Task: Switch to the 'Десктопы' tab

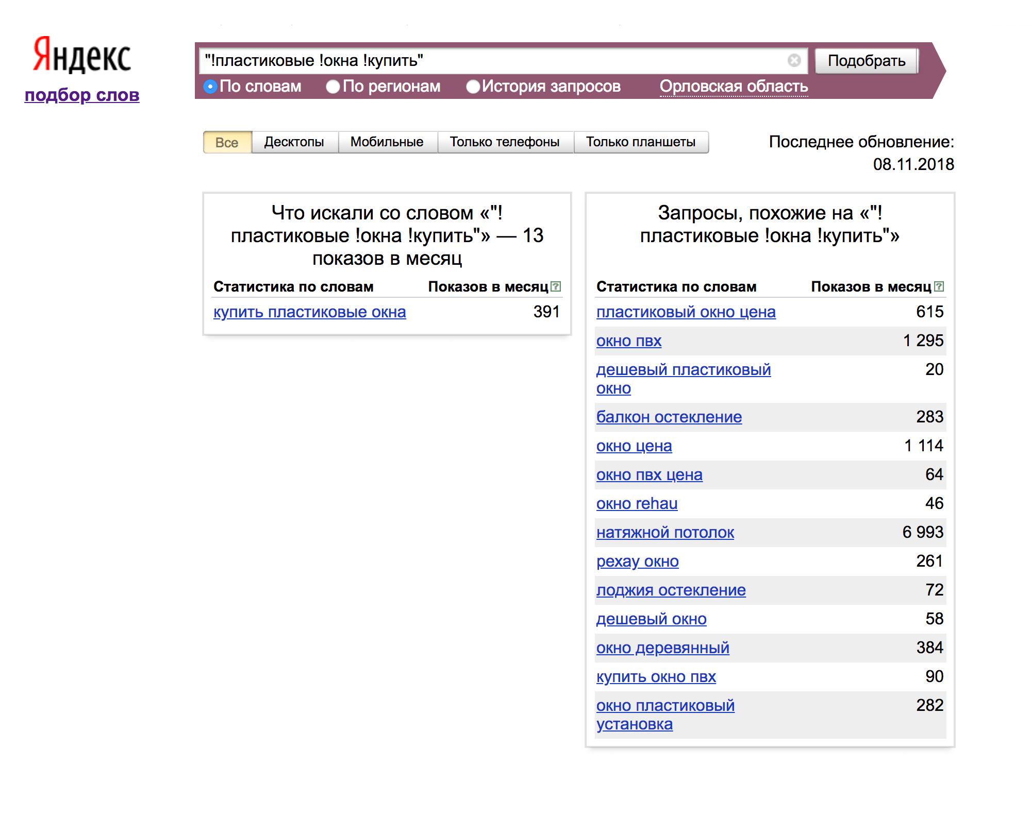Action: (294, 142)
